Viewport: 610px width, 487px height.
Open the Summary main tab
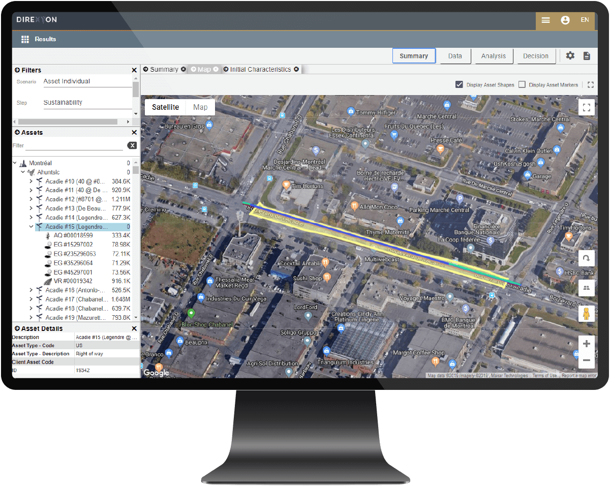coord(414,56)
